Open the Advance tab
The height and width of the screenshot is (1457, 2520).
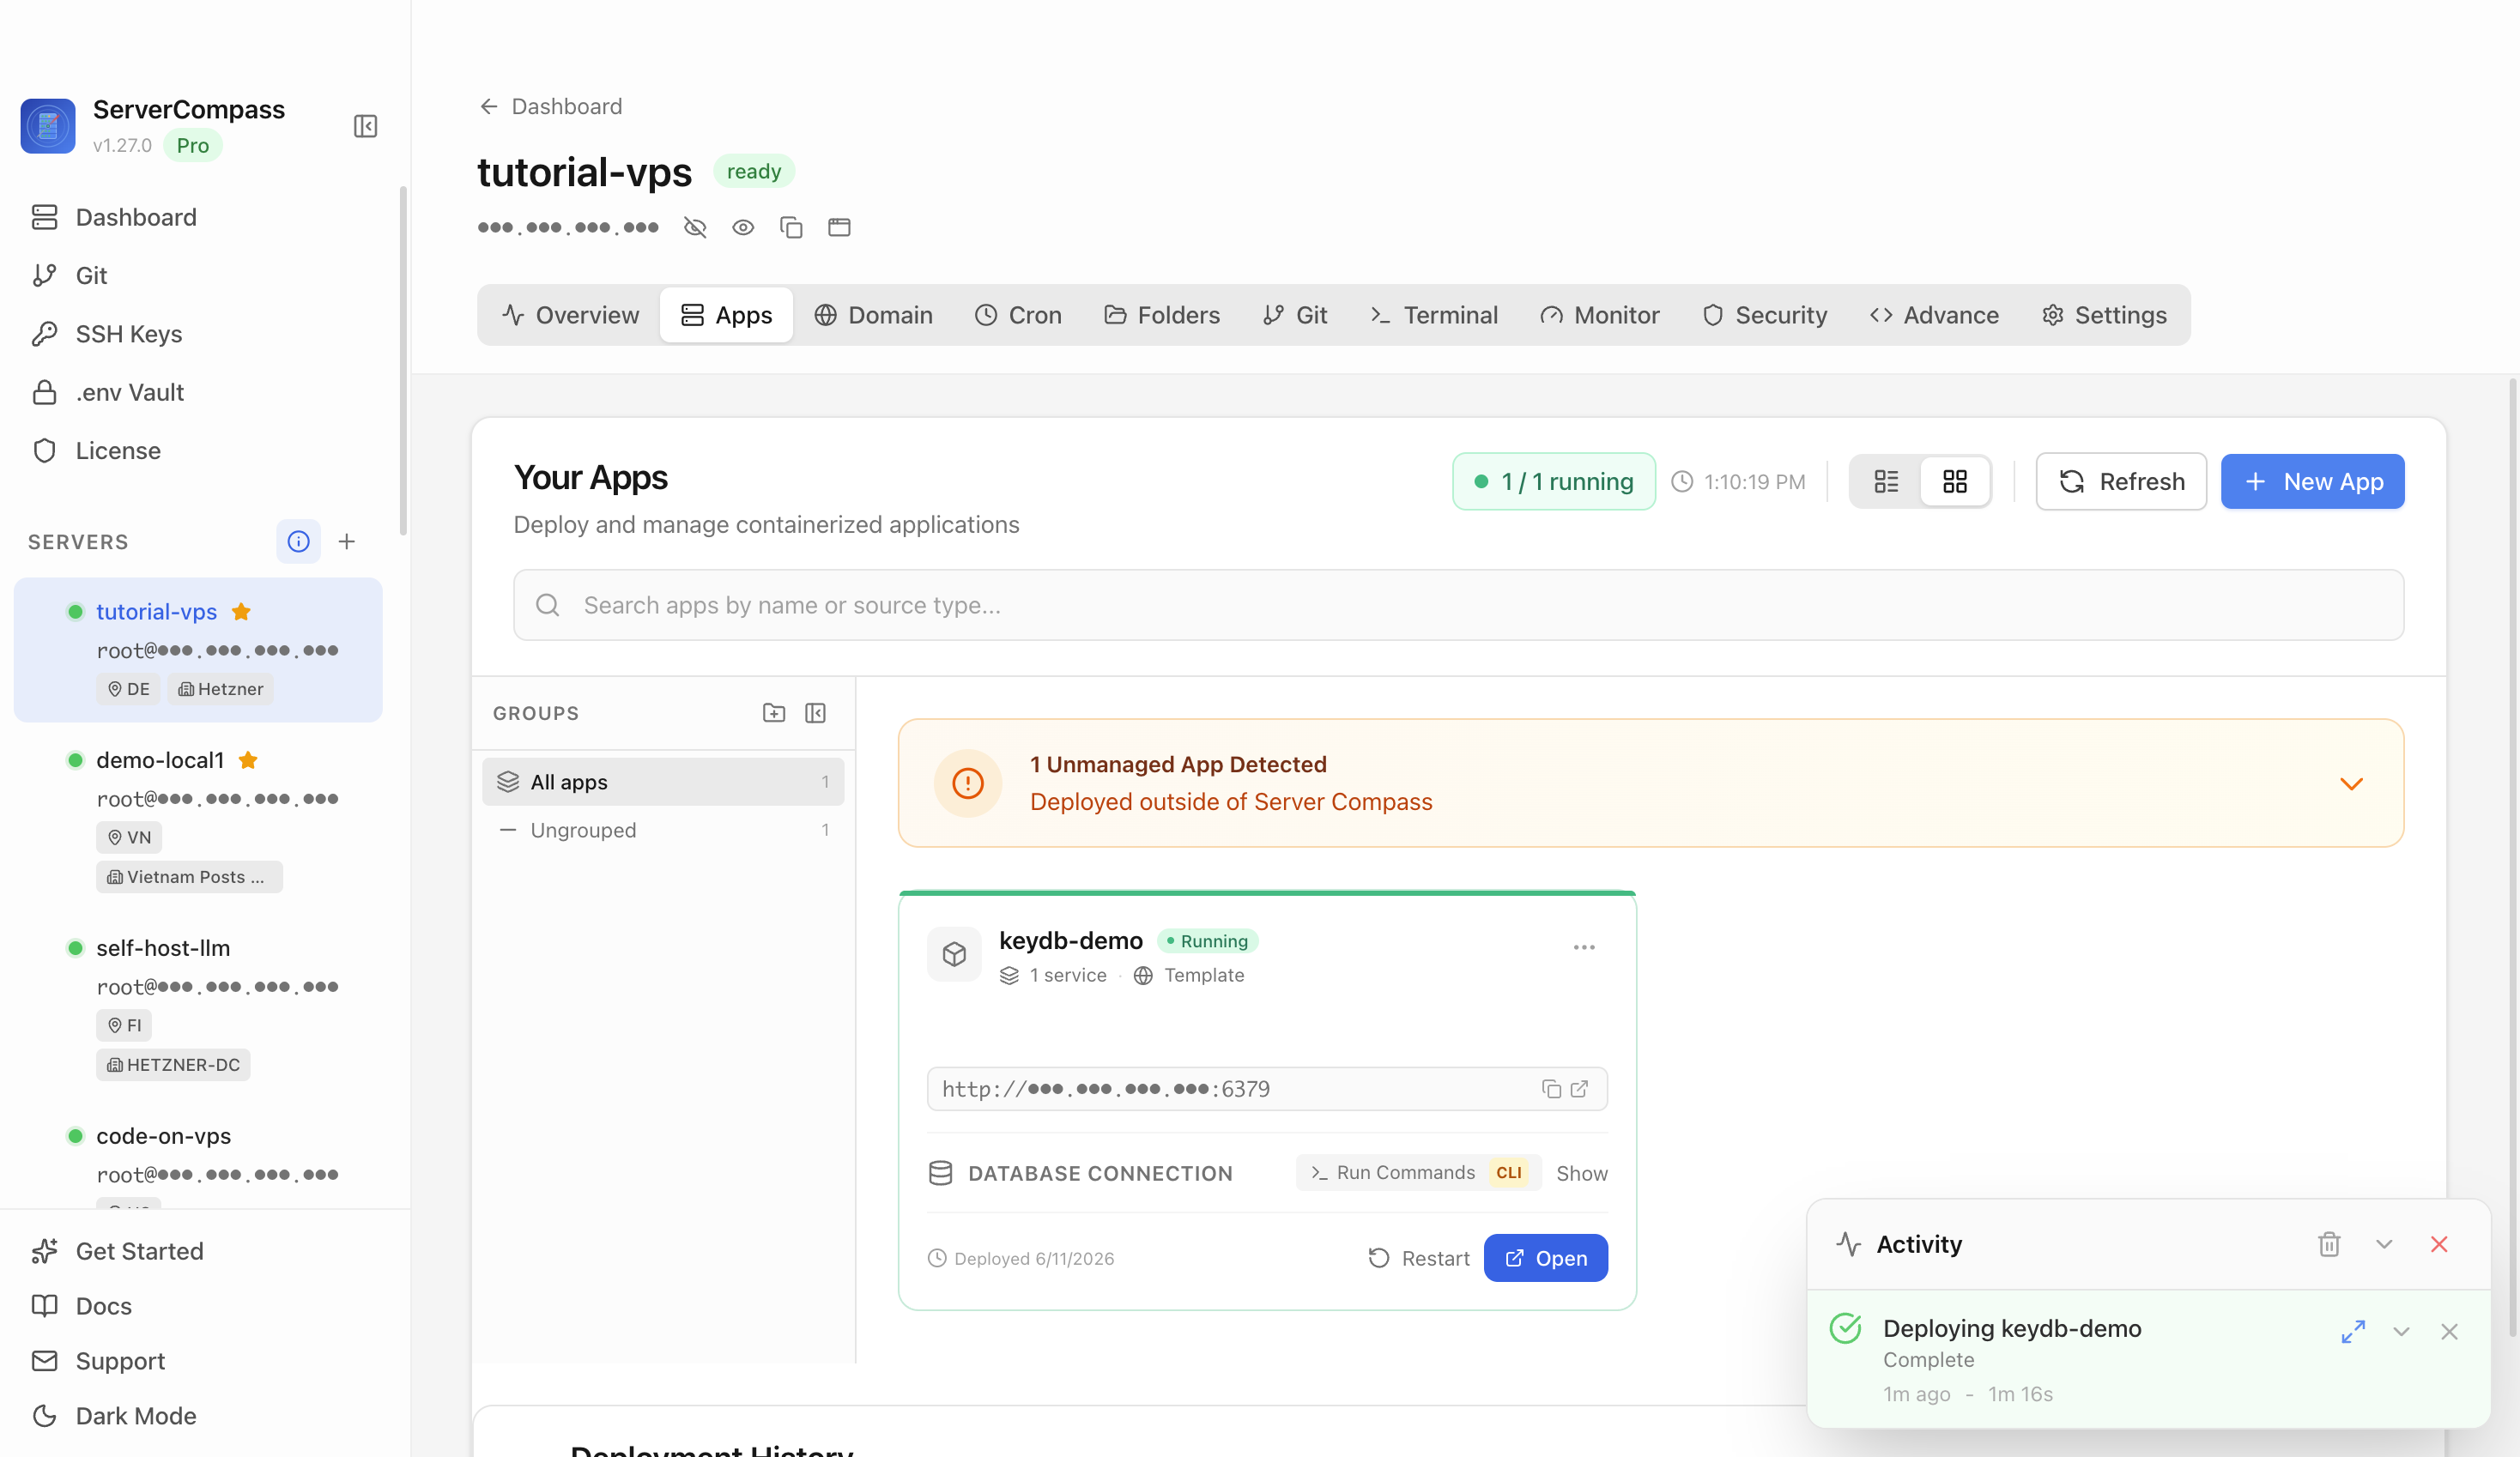1934,315
